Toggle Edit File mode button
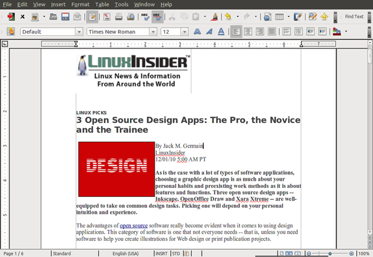Image resolution: width=373 pixels, height=257 pixels. [x=92, y=17]
